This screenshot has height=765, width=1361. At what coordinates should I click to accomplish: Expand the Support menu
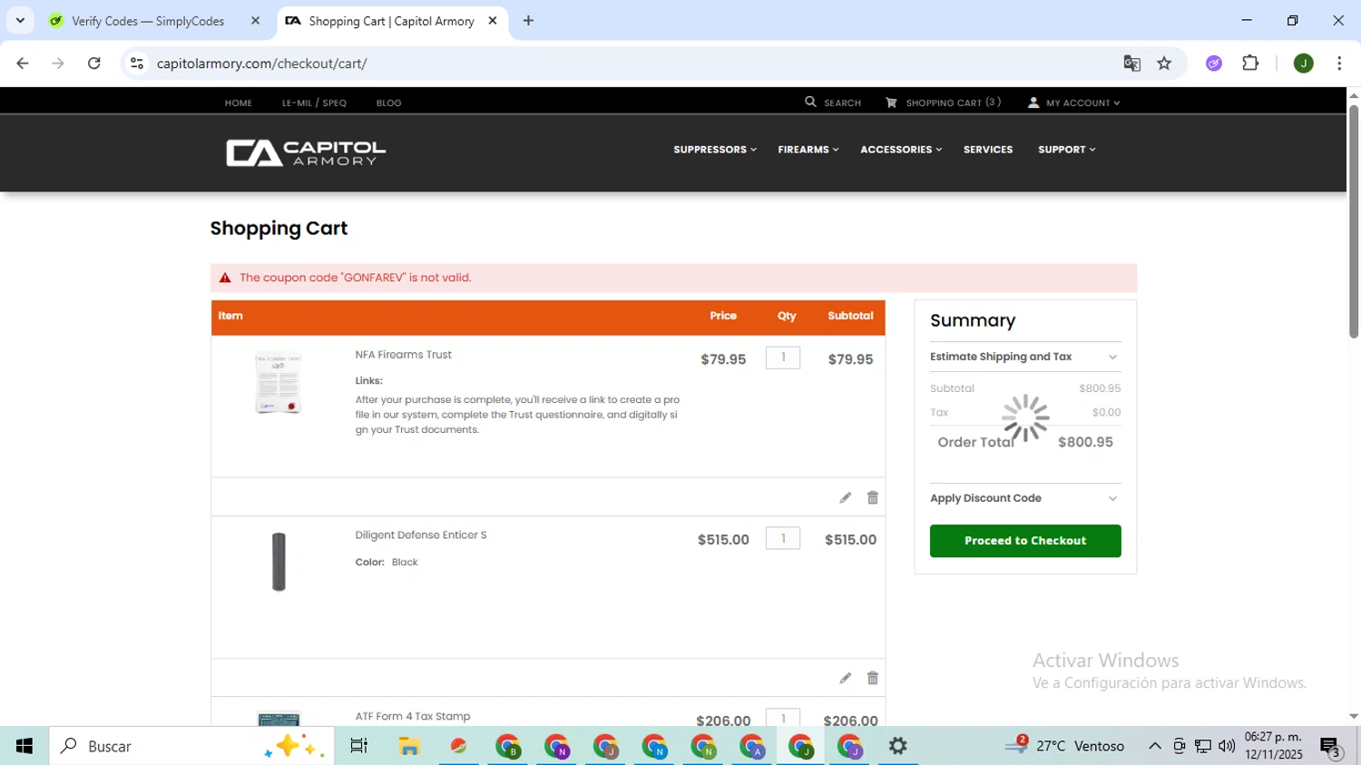(1067, 150)
